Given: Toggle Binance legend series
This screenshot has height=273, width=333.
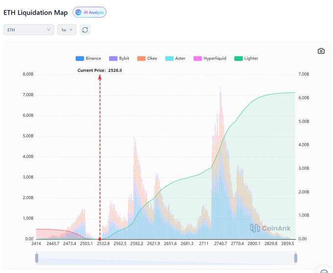Looking at the screenshot, I should pyautogui.click(x=88, y=58).
